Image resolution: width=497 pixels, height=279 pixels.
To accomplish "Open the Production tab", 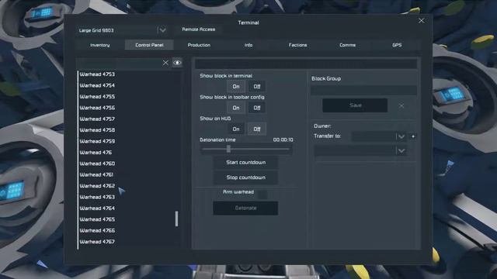I will tap(199, 45).
